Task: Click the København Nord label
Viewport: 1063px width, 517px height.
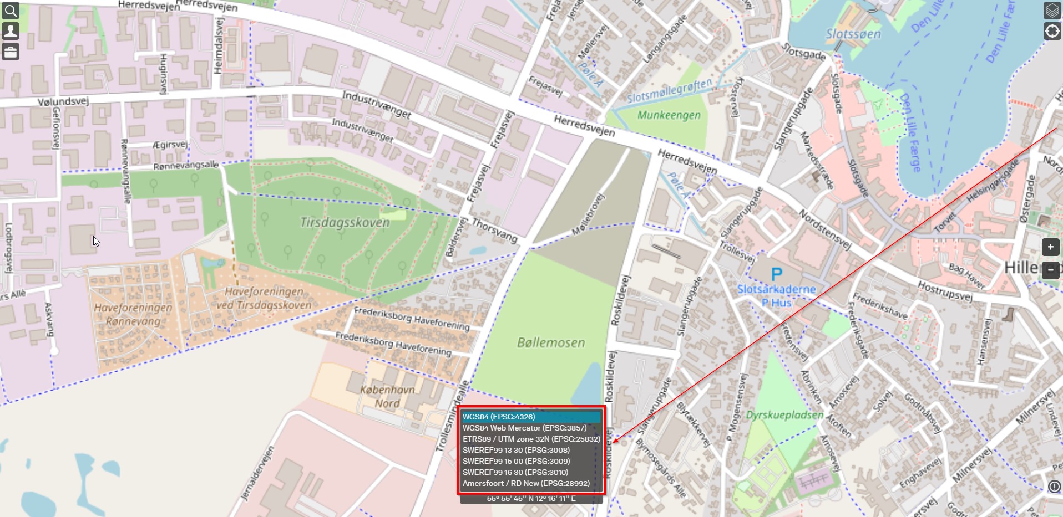Action: 387,396
